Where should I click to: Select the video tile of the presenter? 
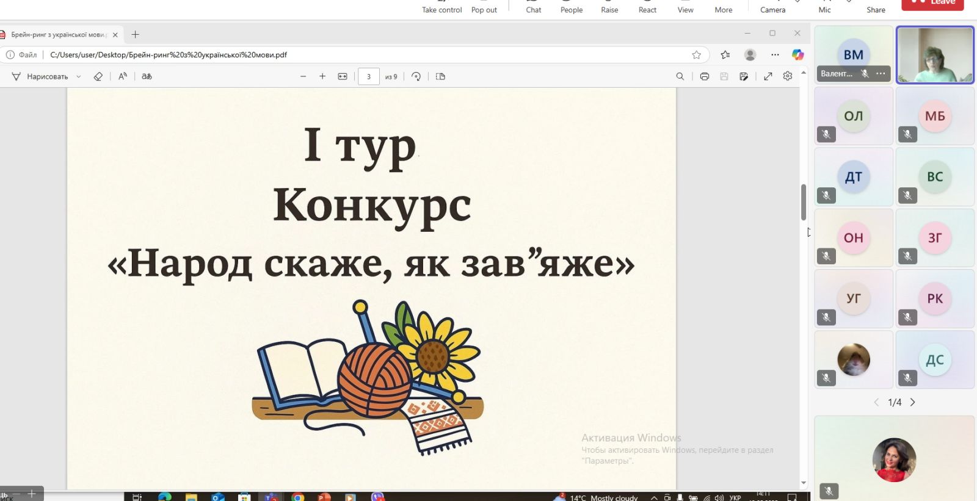coord(935,55)
